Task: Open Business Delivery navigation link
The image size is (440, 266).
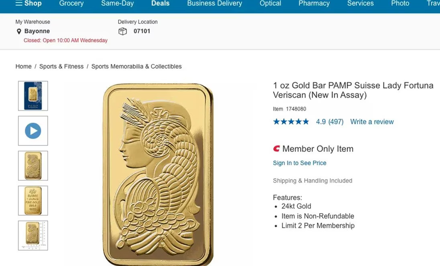Action: (214, 3)
